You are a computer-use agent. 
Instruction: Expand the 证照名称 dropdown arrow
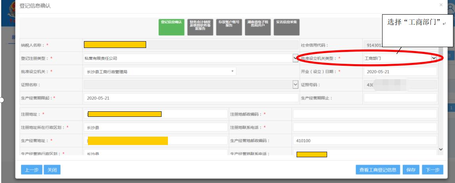pyautogui.click(x=295, y=84)
